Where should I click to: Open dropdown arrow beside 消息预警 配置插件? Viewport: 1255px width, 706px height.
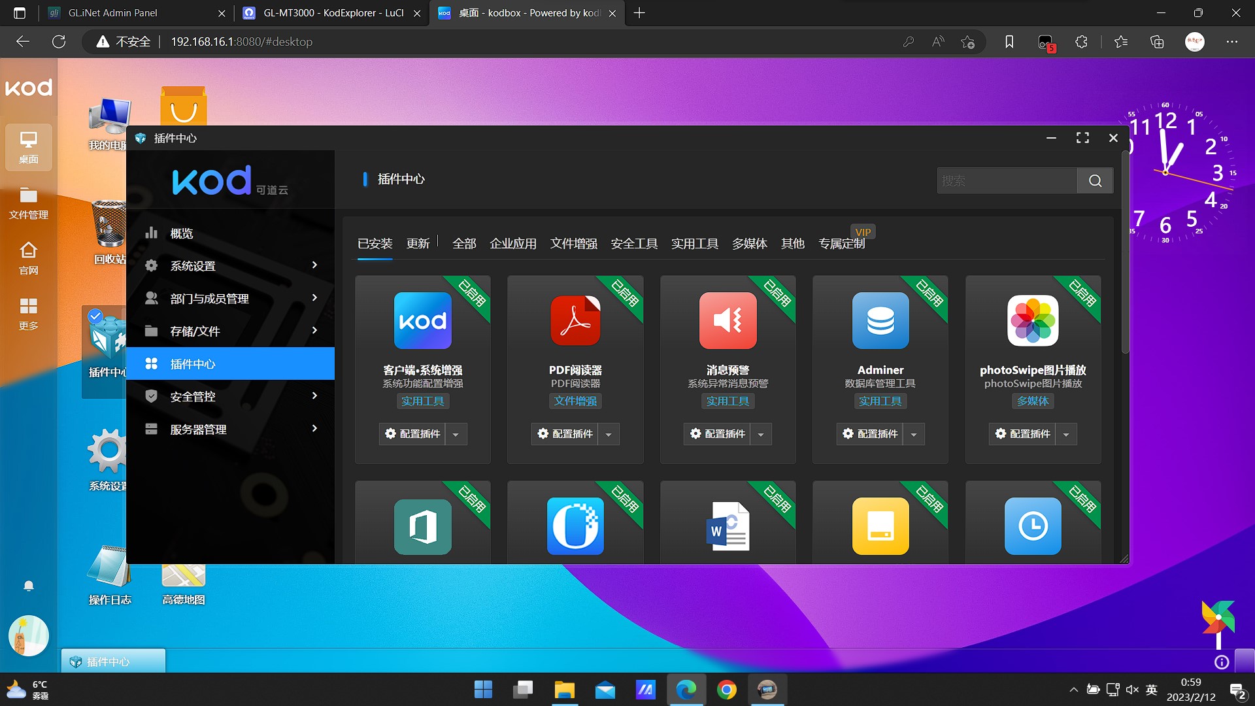(x=761, y=434)
